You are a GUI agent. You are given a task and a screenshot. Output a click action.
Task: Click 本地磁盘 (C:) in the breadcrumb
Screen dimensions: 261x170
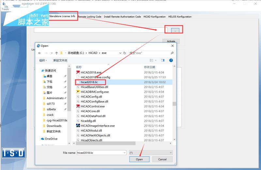click(76, 53)
